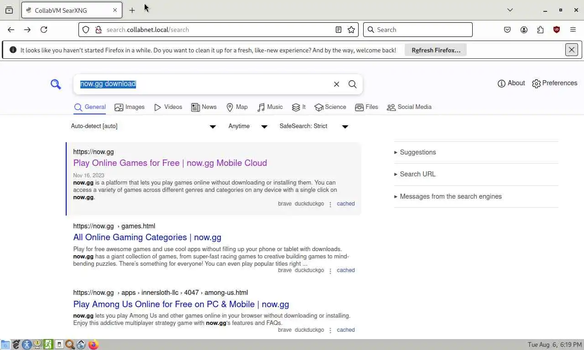
Task: Open the Pocket save icon
Action: (507, 30)
